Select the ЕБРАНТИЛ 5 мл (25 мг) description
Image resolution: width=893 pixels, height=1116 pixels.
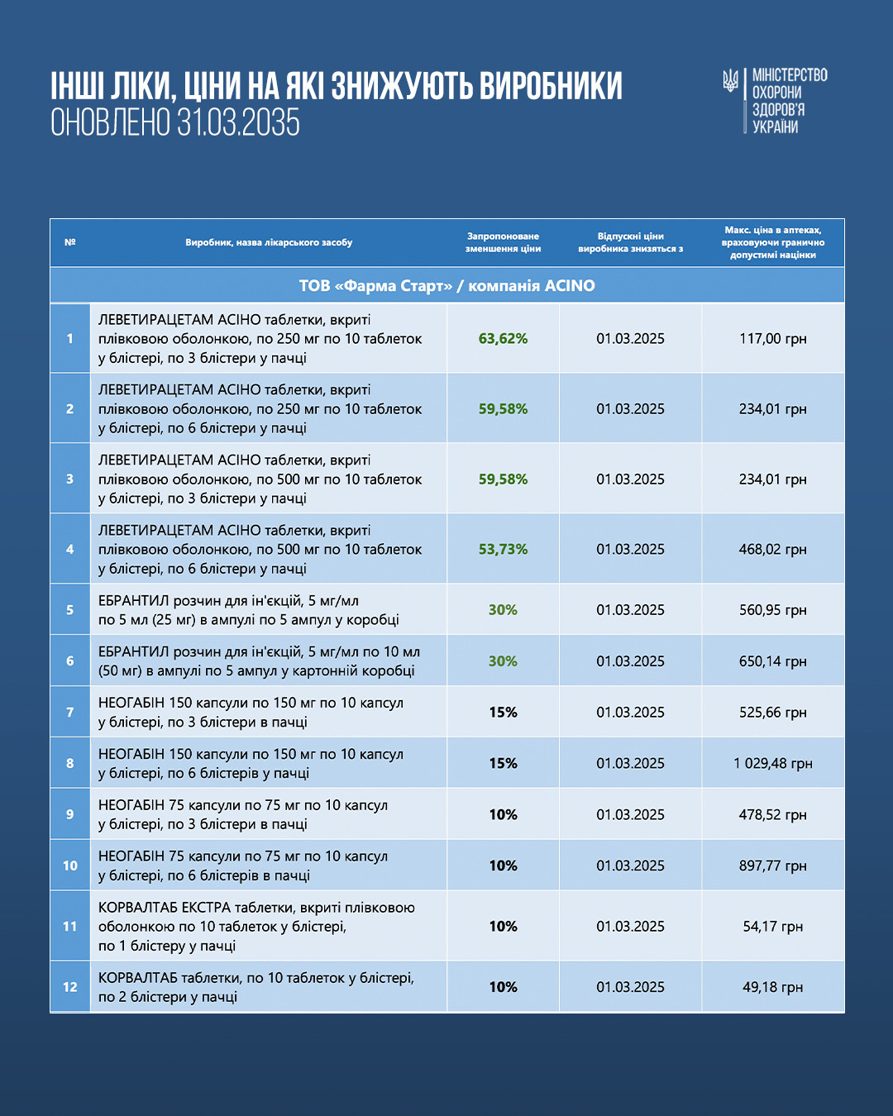coord(249,610)
